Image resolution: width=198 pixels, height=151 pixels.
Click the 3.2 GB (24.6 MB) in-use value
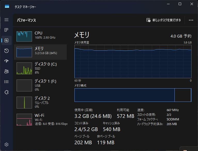(x=93, y=116)
